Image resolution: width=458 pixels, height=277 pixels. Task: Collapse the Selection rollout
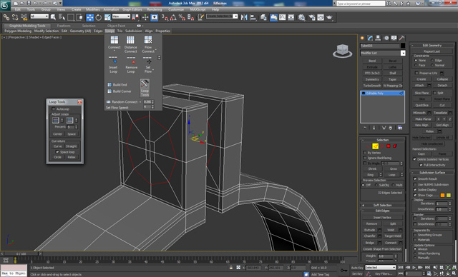point(383,140)
